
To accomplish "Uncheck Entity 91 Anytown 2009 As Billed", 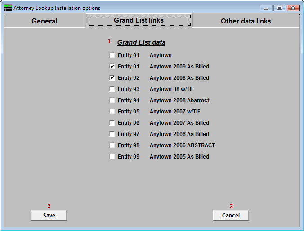I will [x=112, y=67].
